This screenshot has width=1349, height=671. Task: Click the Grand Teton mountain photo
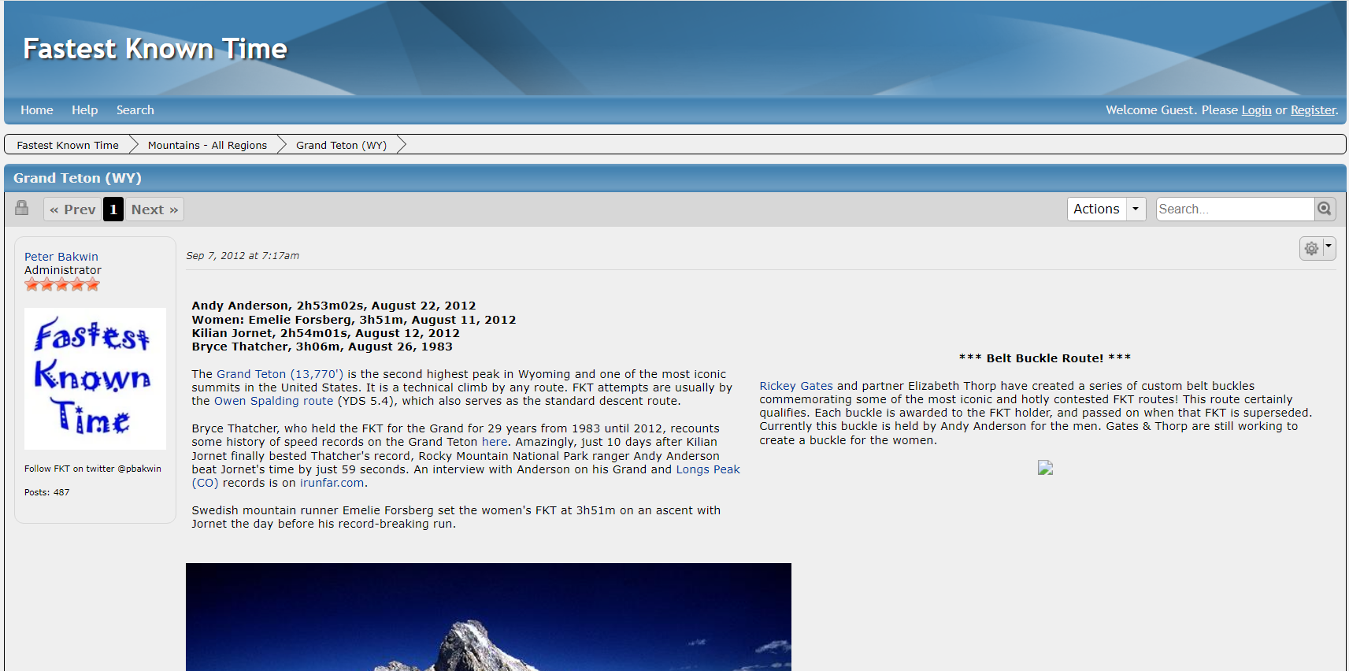488,617
